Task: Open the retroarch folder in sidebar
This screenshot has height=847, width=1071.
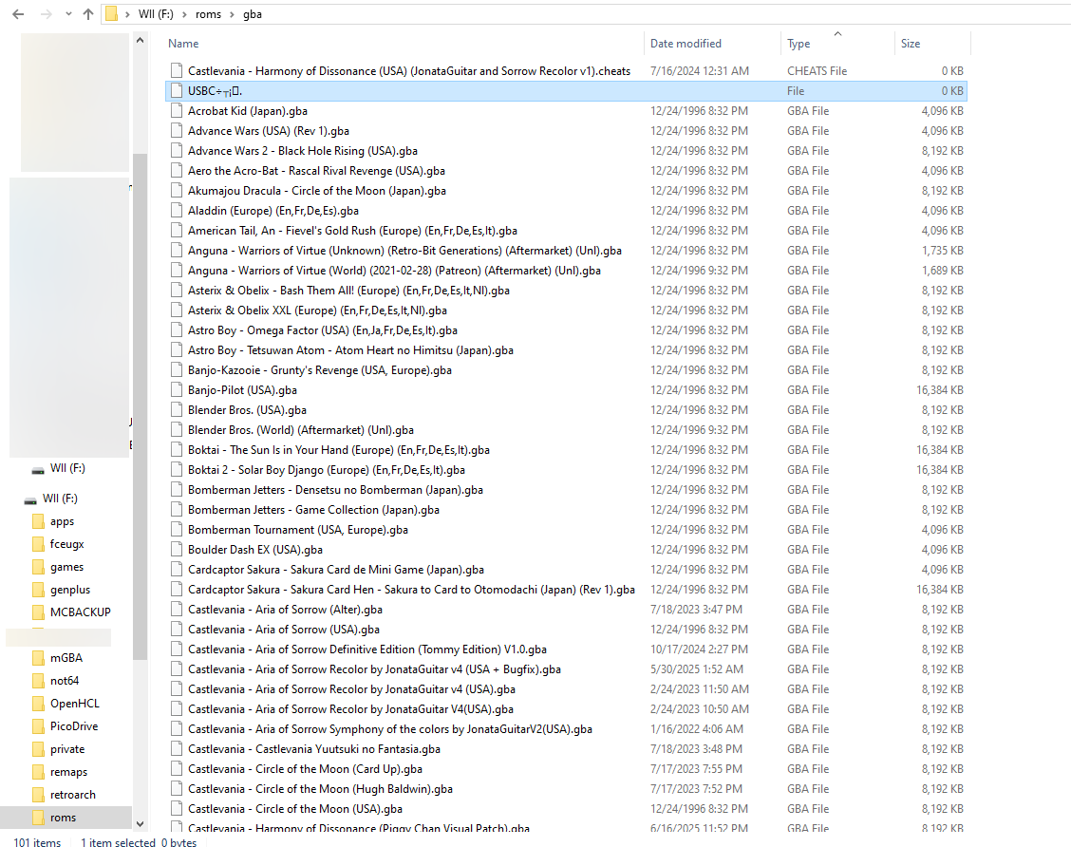Action: point(72,795)
